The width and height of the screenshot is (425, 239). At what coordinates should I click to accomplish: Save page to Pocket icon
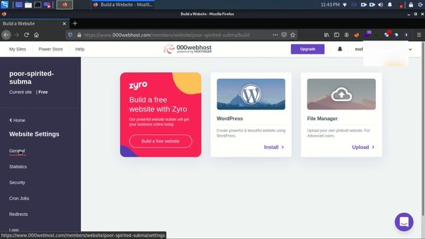tap(284, 35)
